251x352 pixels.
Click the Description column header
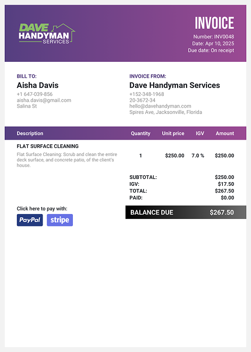coord(30,134)
